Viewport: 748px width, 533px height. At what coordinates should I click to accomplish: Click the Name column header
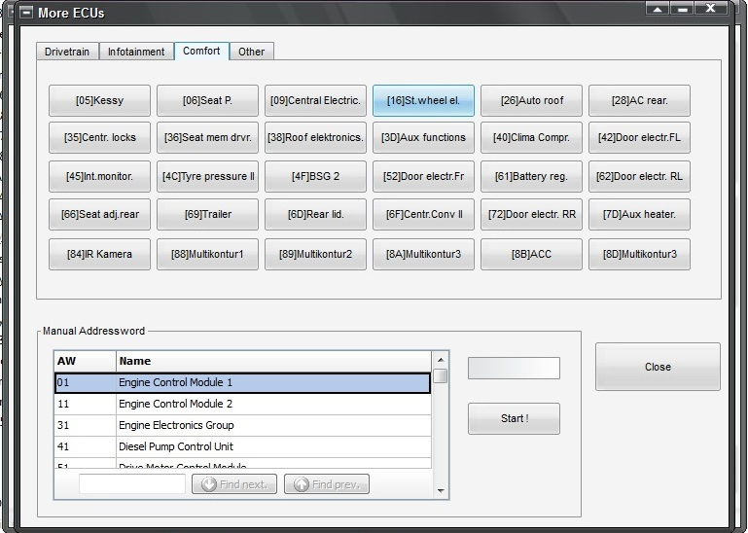coord(273,361)
